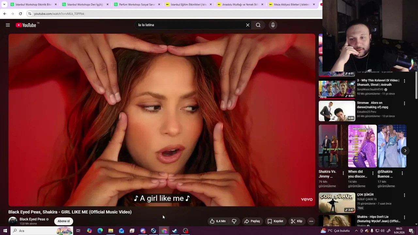Viewport: 418px width, 235px height.
Task: Open Black Eyed Peas channel name link
Action: 32,219
